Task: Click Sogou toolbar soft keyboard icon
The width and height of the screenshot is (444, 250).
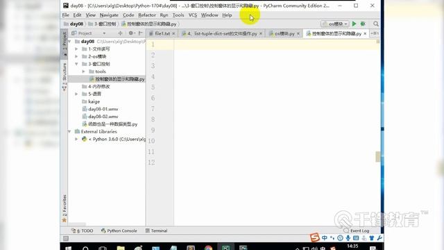Action: [356, 238]
